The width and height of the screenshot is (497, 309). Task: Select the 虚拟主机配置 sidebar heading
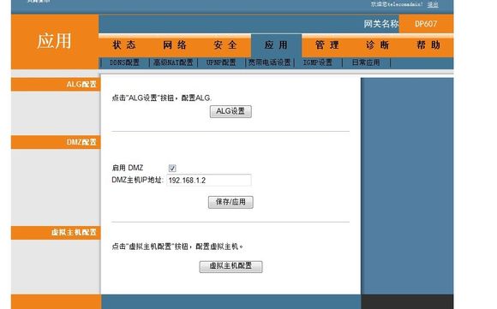click(x=74, y=232)
